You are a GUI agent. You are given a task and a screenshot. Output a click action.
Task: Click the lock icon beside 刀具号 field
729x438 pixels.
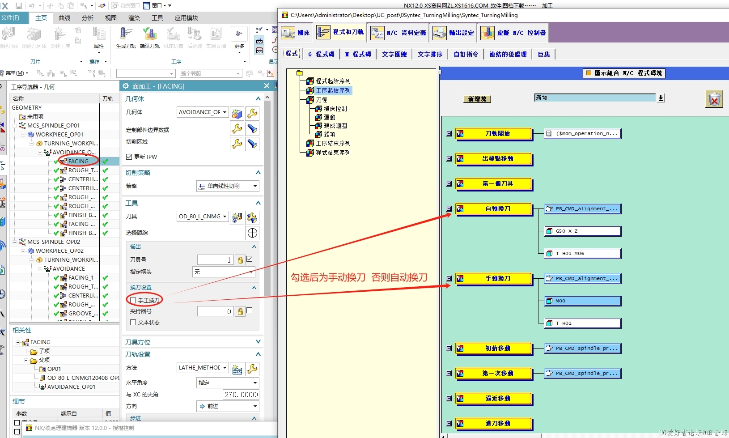[x=240, y=260]
